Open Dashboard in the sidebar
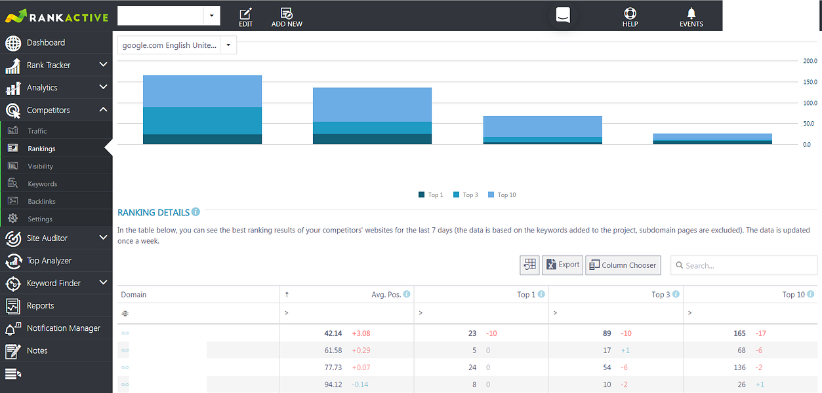The width and height of the screenshot is (822, 393). point(56,43)
